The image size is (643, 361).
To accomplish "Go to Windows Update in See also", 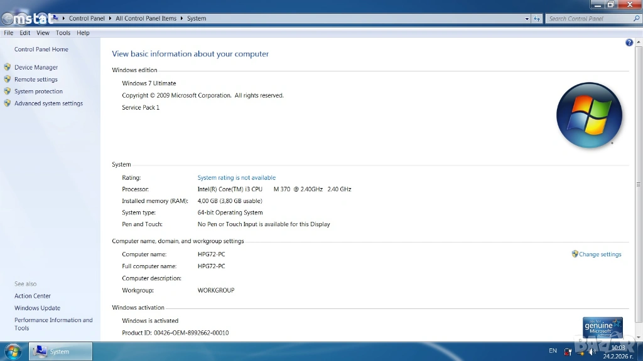I will click(x=37, y=308).
